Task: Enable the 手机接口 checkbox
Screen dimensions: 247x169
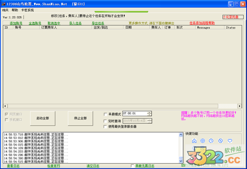Action: coord(7,120)
